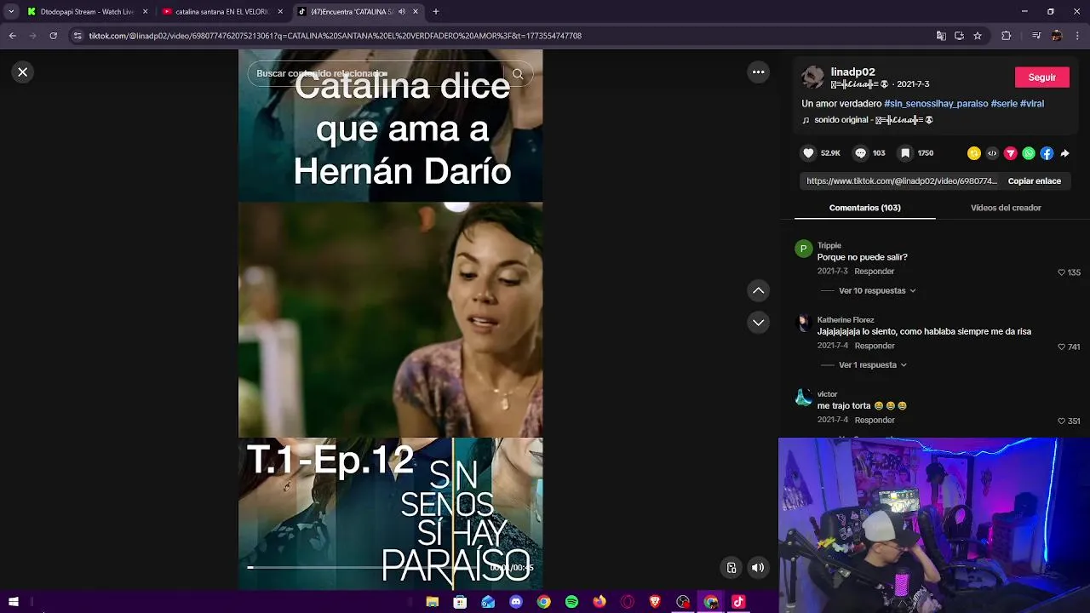Open Spotify from the taskbar
Viewport: 1090px width, 613px height.
coord(571,602)
